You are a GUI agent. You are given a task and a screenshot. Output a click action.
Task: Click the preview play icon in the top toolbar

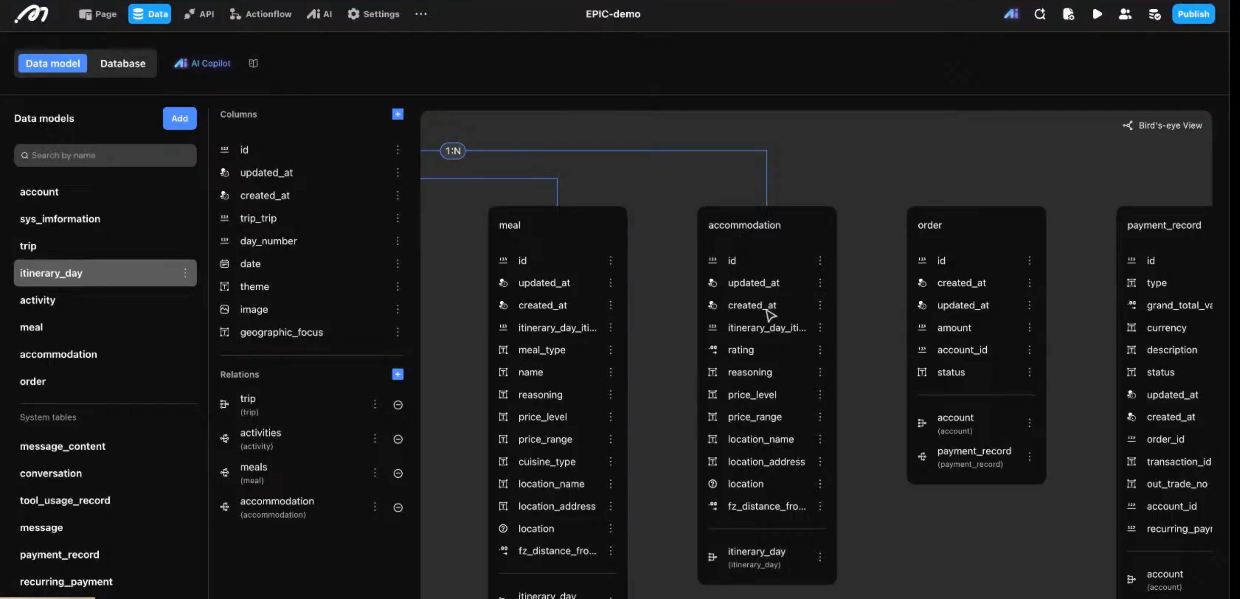tap(1097, 14)
